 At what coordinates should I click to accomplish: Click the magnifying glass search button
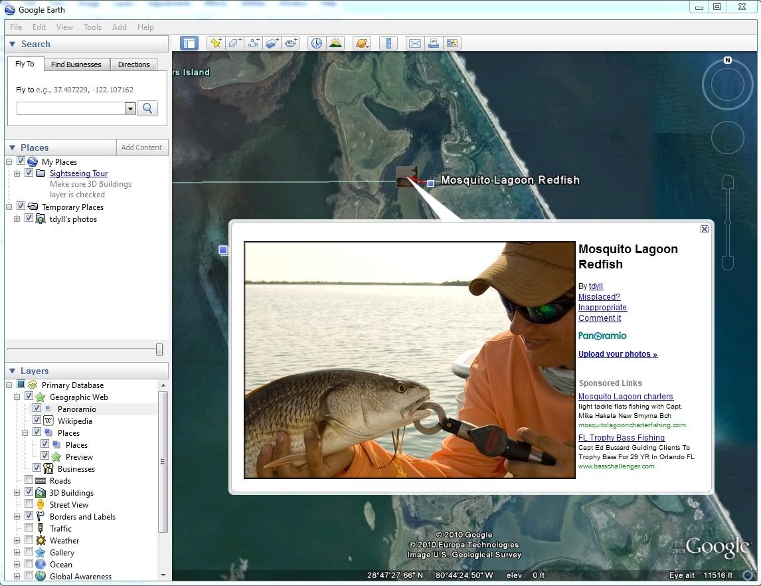click(x=147, y=108)
